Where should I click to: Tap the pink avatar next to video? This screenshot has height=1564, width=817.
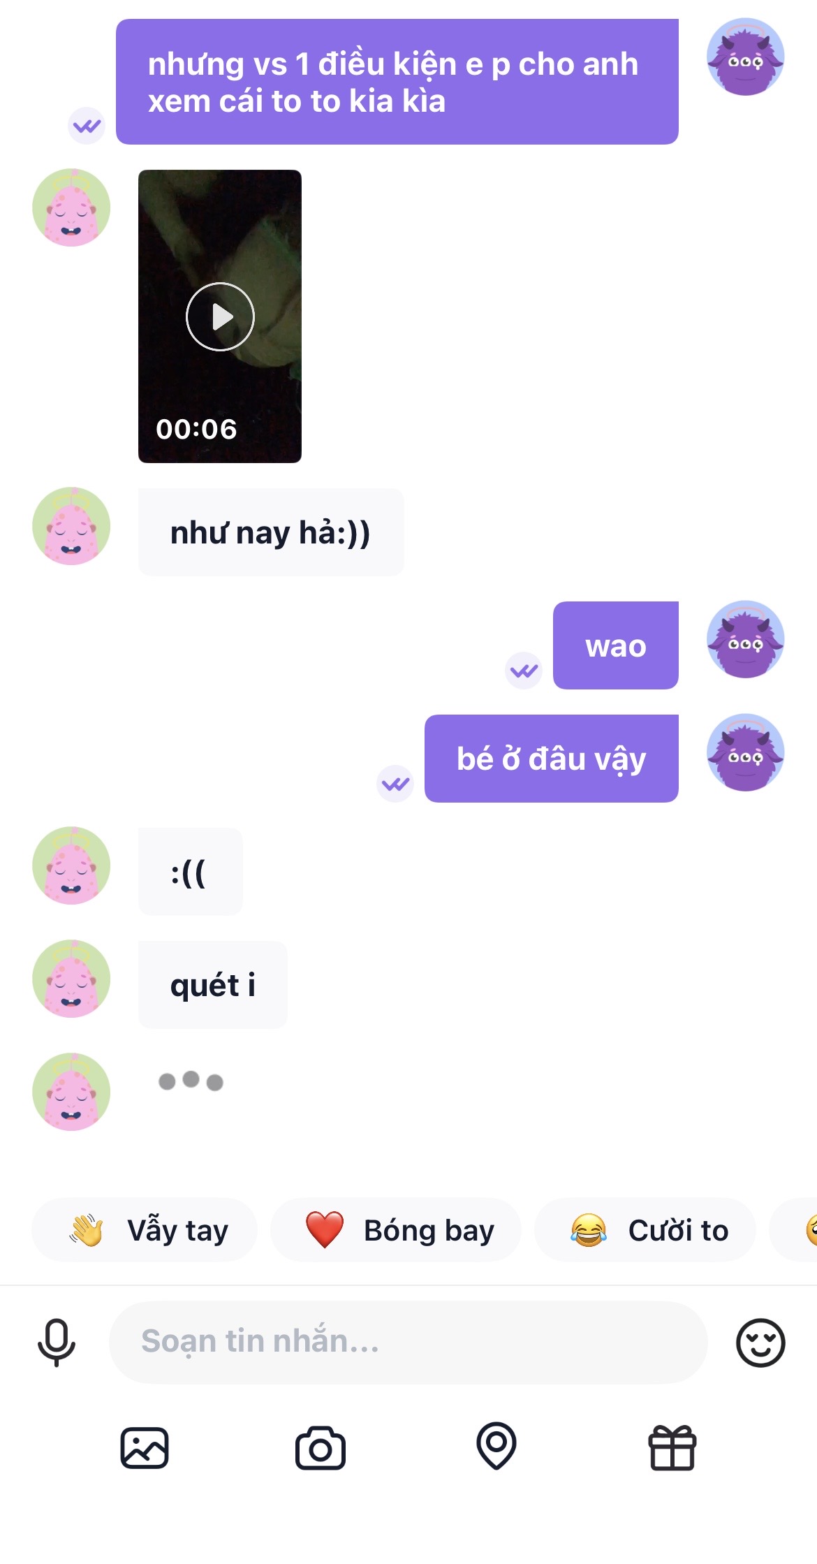pyautogui.click(x=71, y=207)
